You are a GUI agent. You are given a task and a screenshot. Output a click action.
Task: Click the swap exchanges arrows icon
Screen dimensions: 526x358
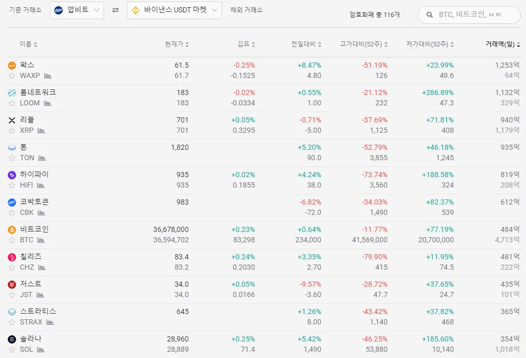point(115,10)
